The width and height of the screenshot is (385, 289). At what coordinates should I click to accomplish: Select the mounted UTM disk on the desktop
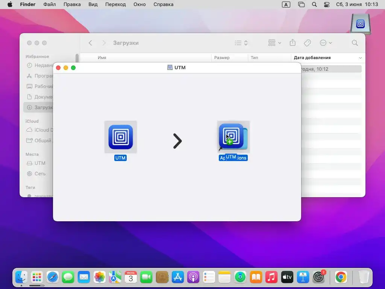coord(361,24)
